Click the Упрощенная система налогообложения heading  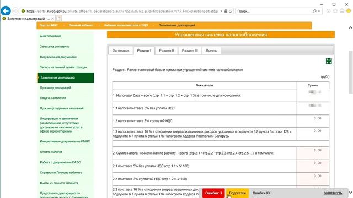221,35
